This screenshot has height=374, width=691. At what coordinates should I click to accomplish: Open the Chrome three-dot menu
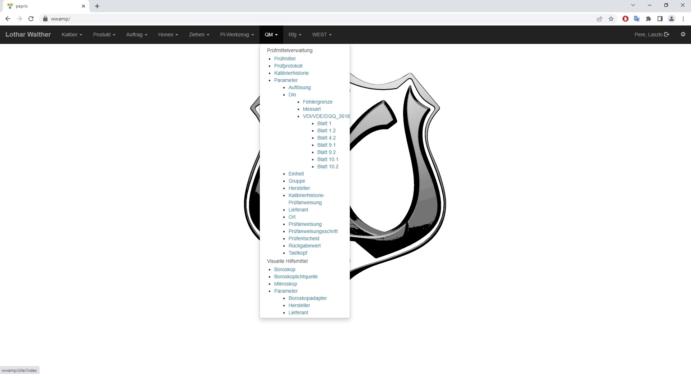coord(683,19)
